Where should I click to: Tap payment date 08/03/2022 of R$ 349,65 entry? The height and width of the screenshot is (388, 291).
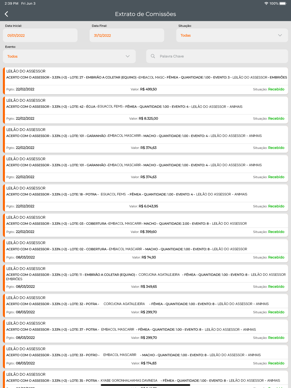tap(25, 286)
